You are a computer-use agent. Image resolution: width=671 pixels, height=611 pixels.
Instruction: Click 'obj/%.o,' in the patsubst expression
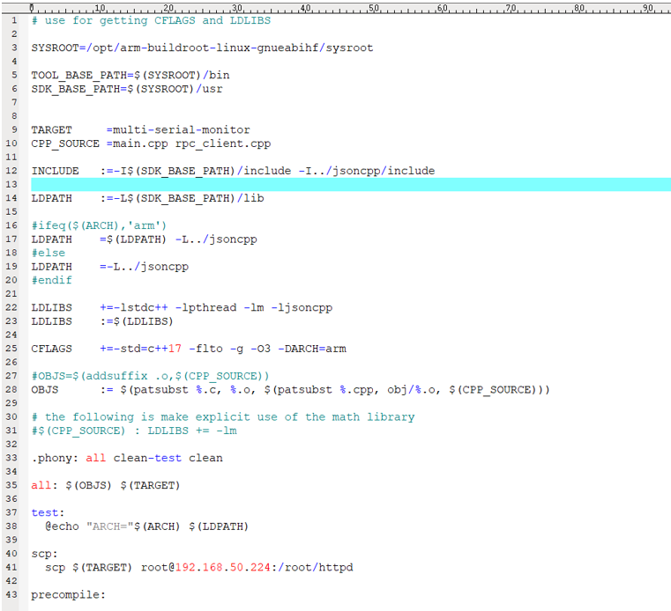click(x=414, y=390)
